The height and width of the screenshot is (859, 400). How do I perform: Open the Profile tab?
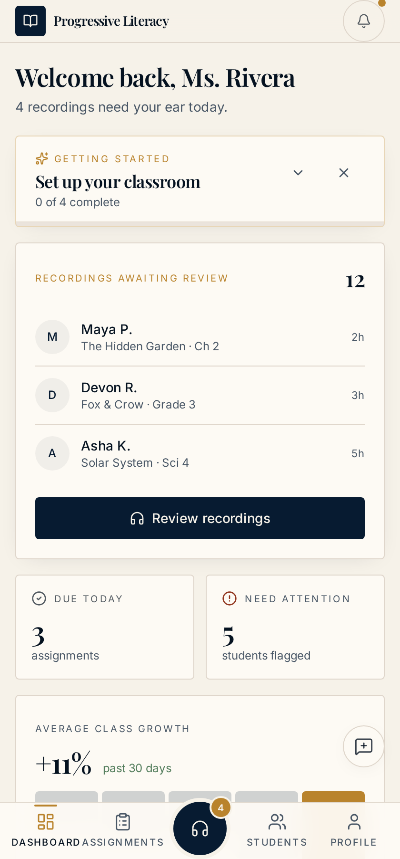coord(354,830)
